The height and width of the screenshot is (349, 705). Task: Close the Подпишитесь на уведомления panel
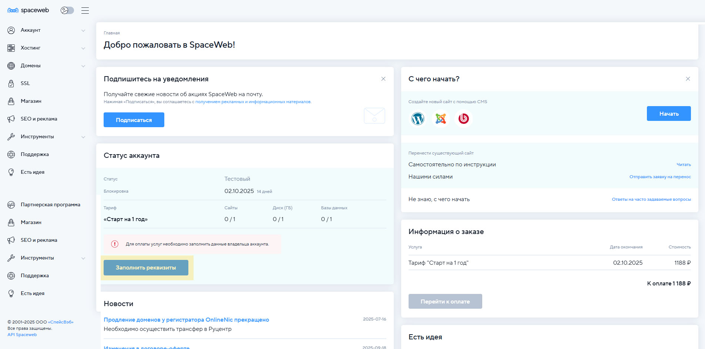coord(383,79)
